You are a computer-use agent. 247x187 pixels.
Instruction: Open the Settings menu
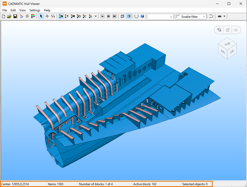35,10
